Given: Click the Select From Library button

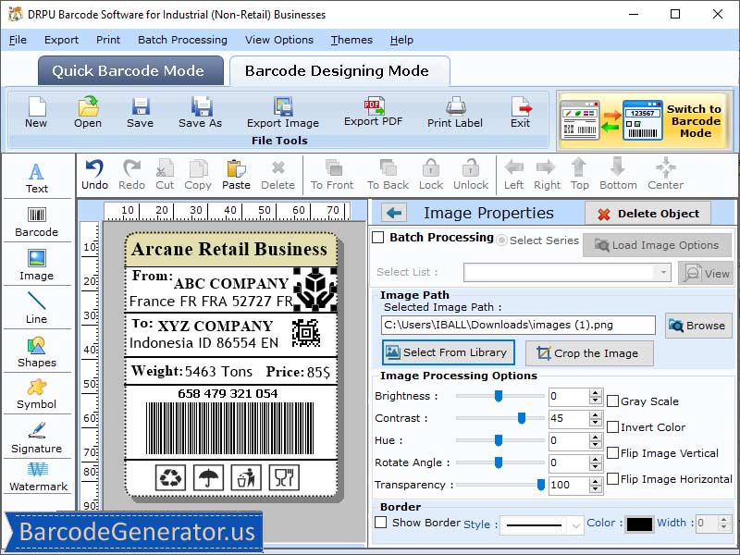Looking at the screenshot, I should [448, 353].
